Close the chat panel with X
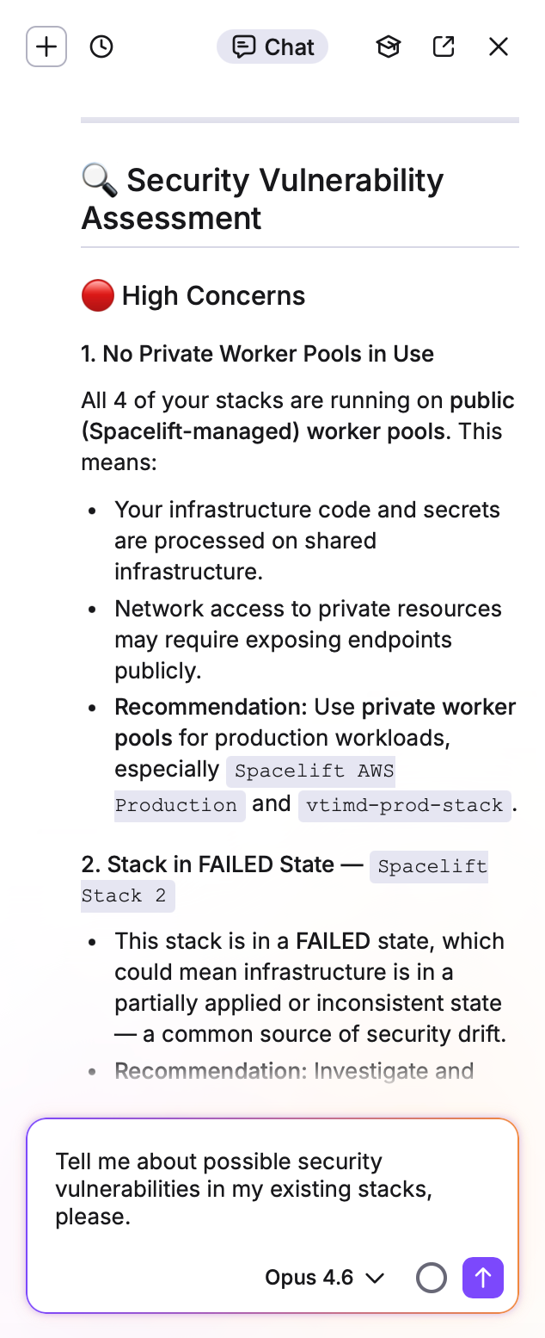 pyautogui.click(x=499, y=46)
